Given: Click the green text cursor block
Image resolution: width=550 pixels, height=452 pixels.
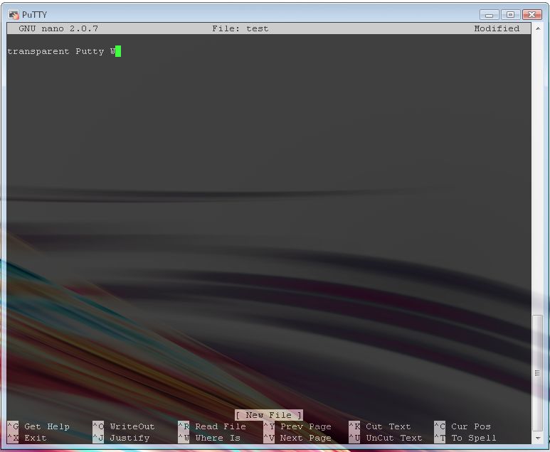Looking at the screenshot, I should [x=117, y=51].
